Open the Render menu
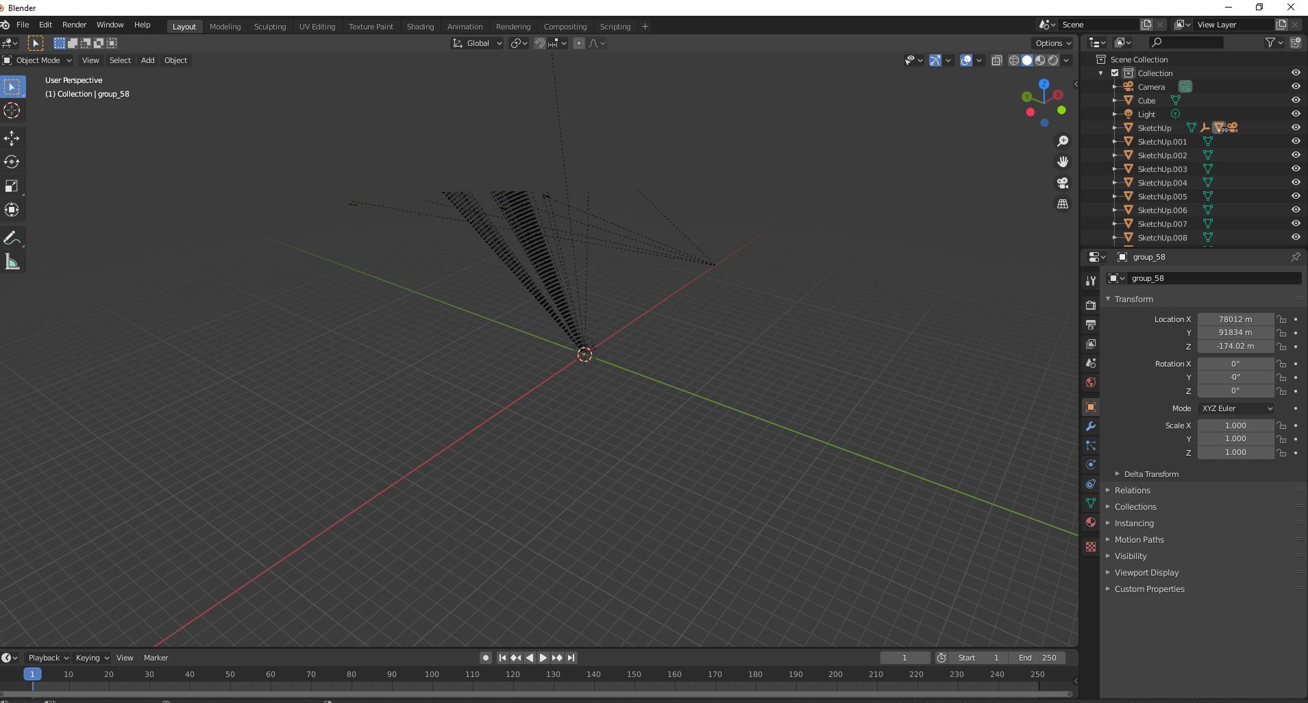This screenshot has width=1308, height=703. 74,25
